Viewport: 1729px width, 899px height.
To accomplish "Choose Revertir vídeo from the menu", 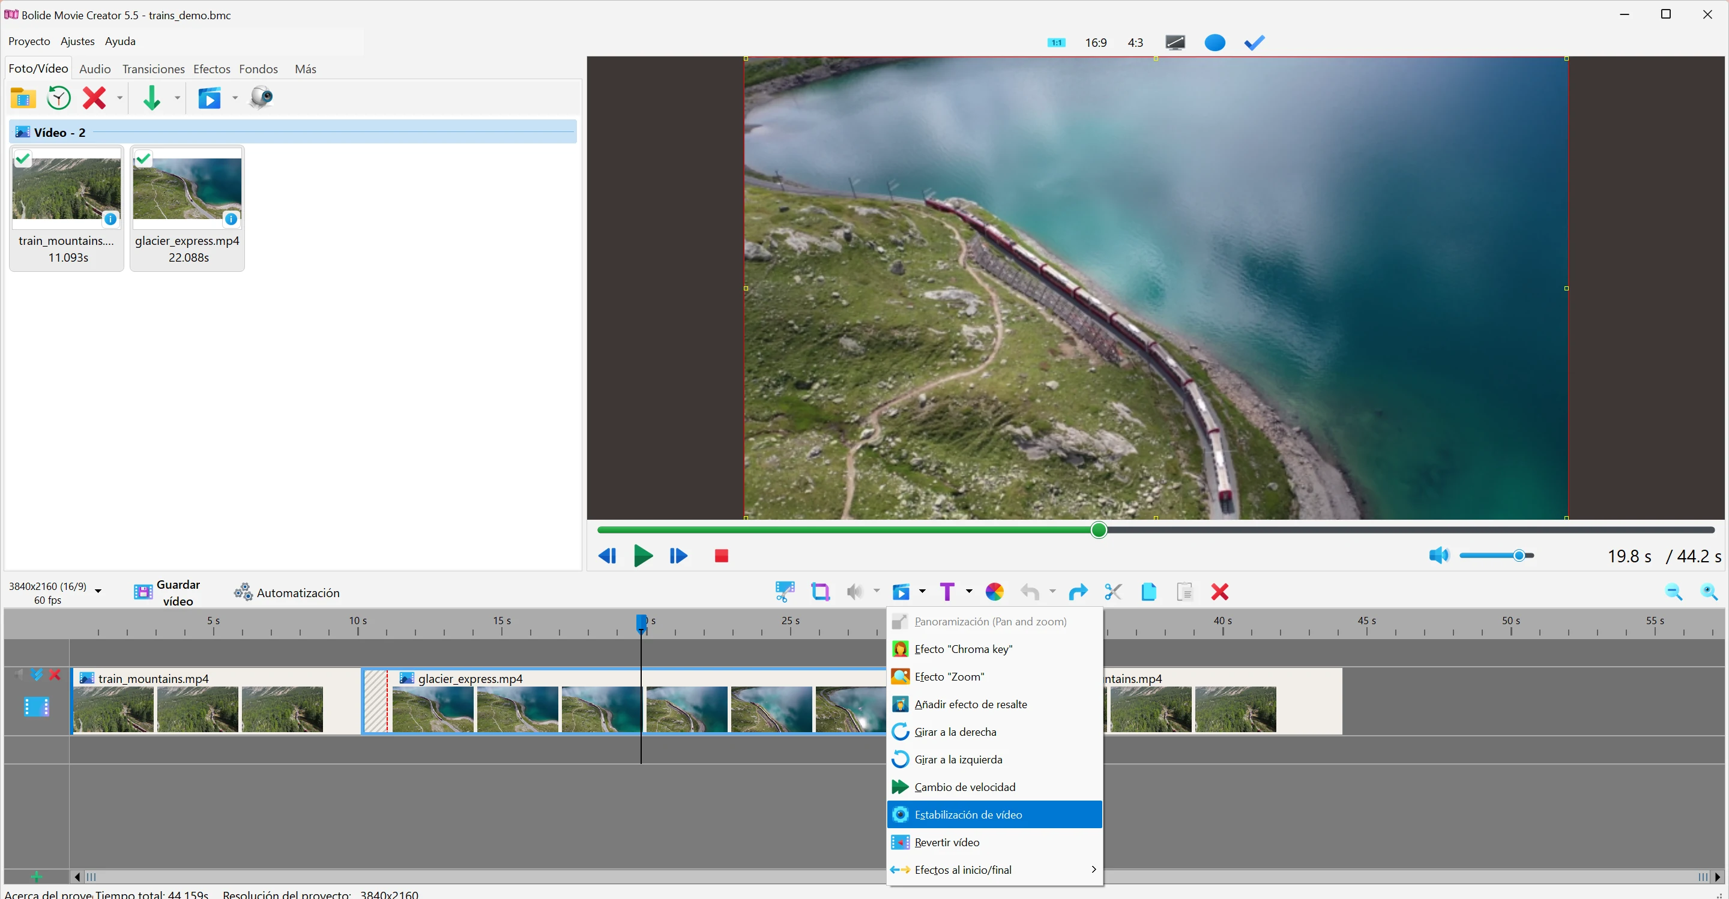I will 995,843.
